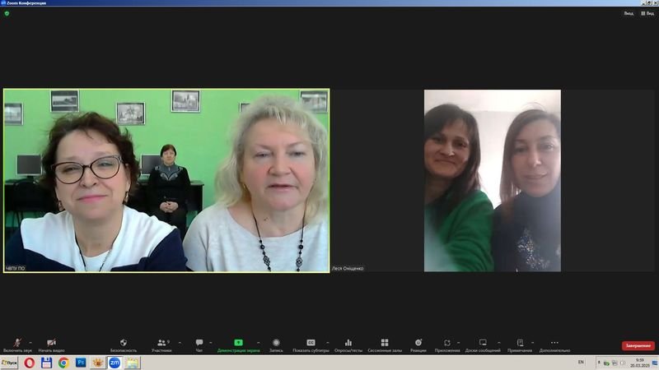
Task: Open the Дополнительно more menu
Action: [554, 344]
